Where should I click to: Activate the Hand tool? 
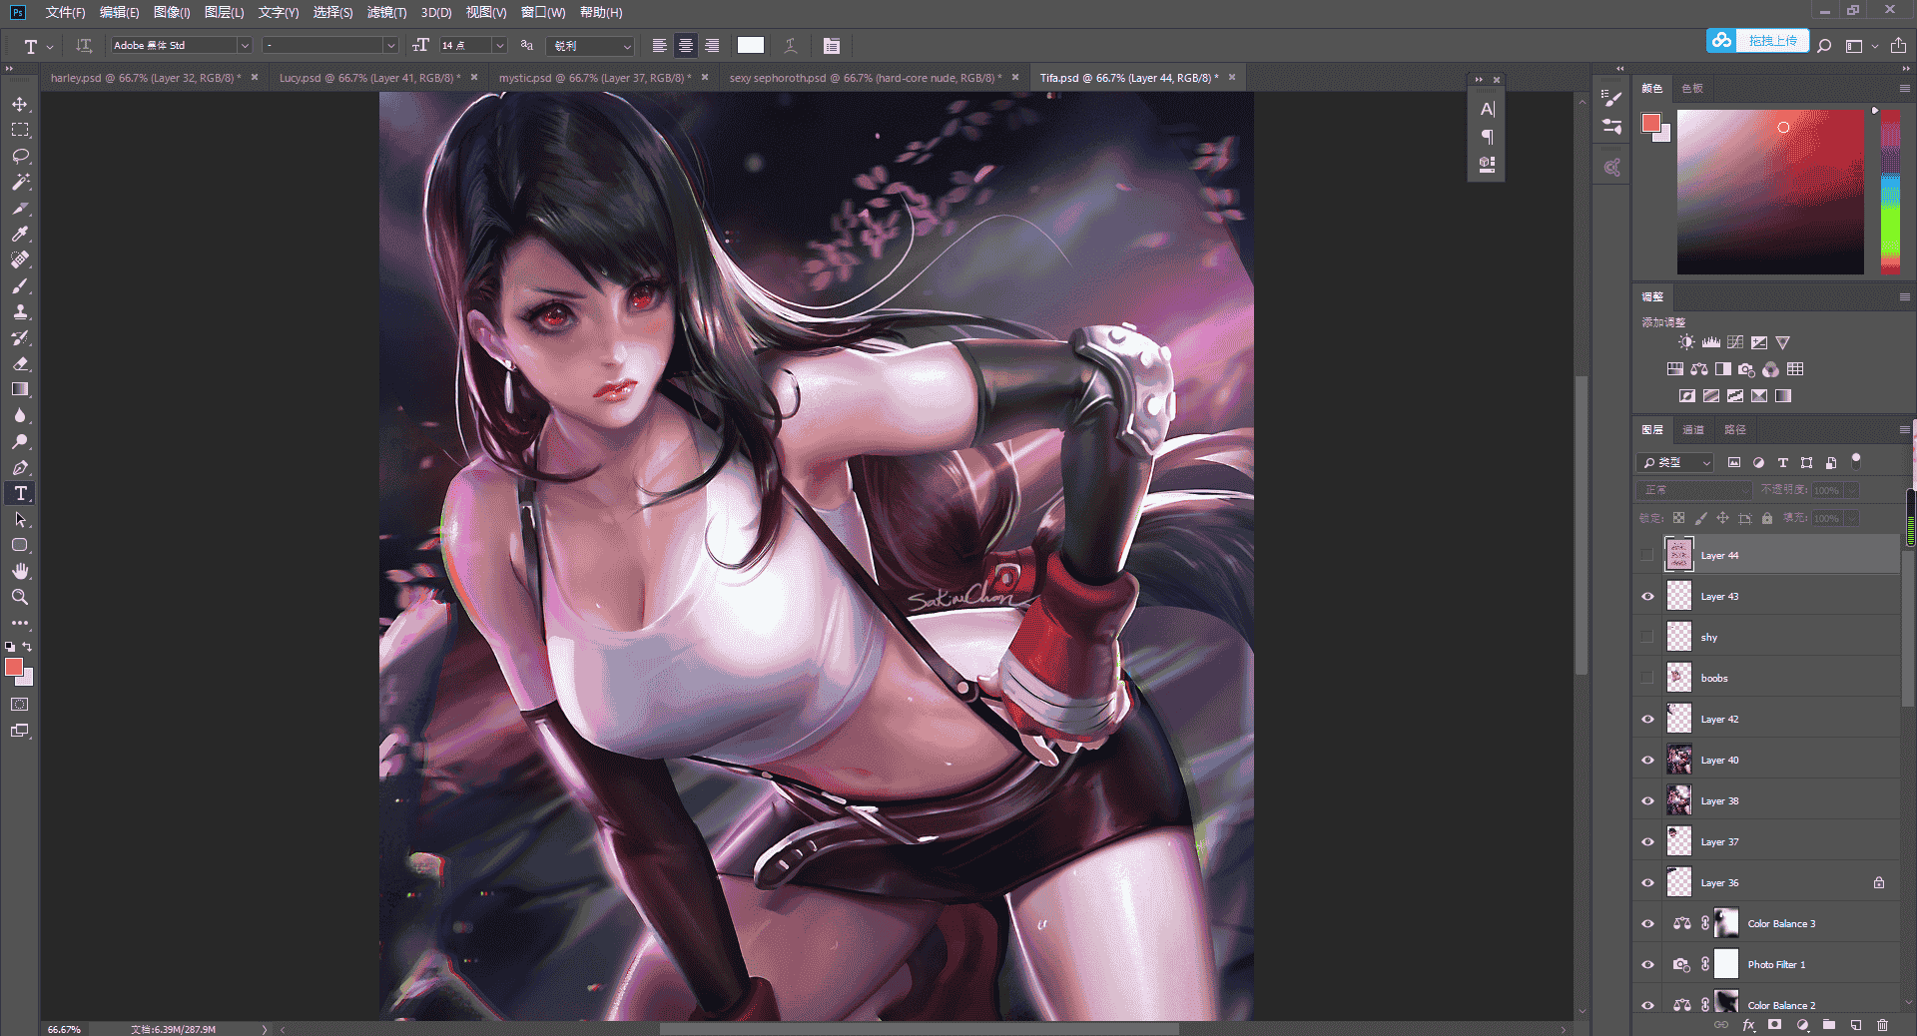tap(20, 571)
